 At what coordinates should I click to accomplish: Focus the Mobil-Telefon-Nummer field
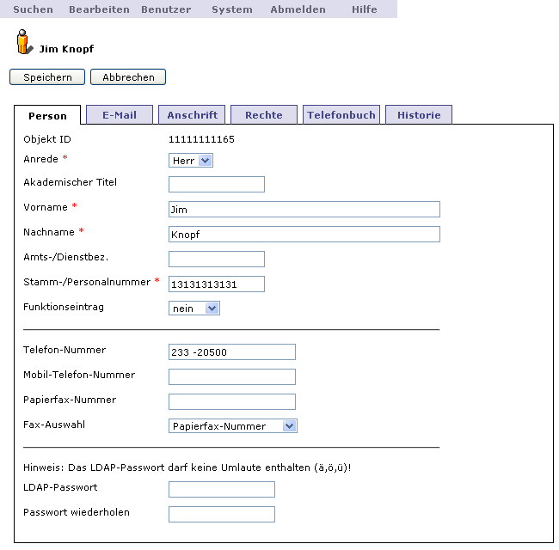pyautogui.click(x=232, y=376)
